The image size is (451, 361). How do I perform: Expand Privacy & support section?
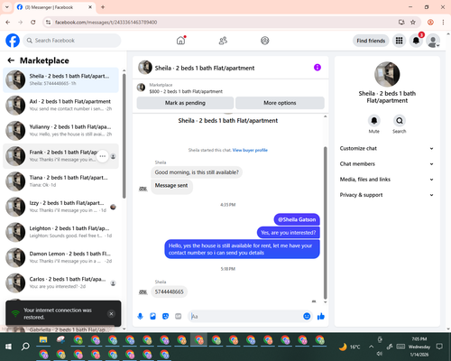point(387,195)
